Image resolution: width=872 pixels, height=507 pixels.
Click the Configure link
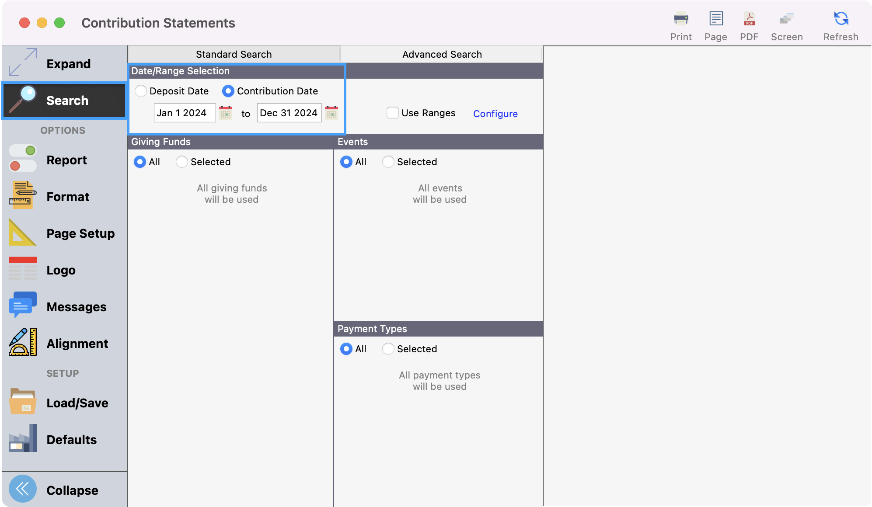[x=495, y=114]
